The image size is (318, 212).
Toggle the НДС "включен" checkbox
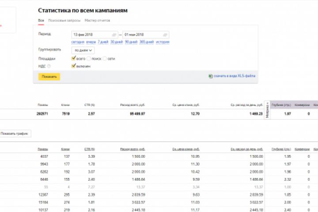(73, 66)
